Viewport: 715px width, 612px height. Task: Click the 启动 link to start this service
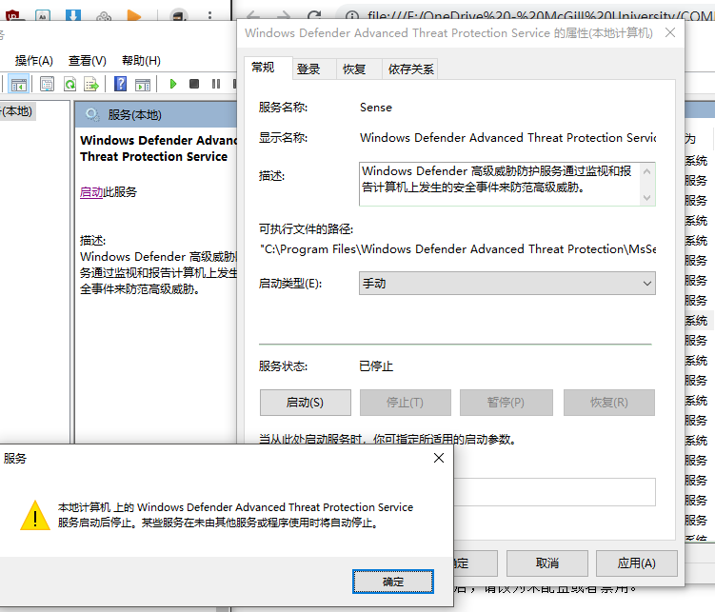click(91, 192)
